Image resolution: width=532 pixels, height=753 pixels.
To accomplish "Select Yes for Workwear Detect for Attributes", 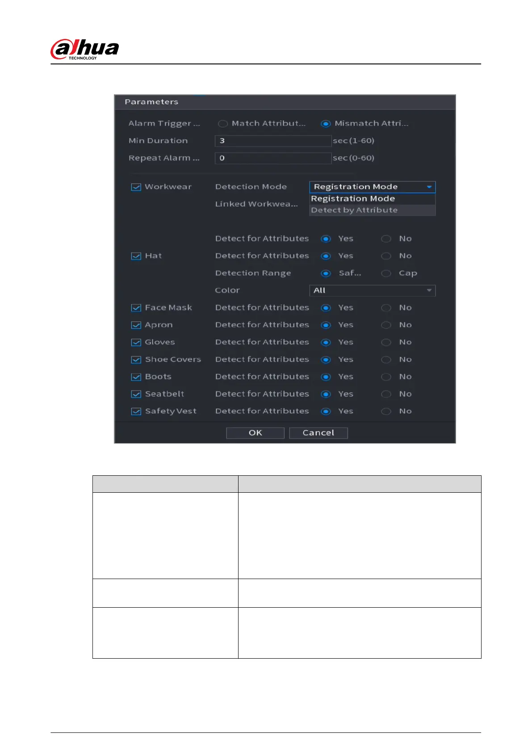I will point(326,239).
